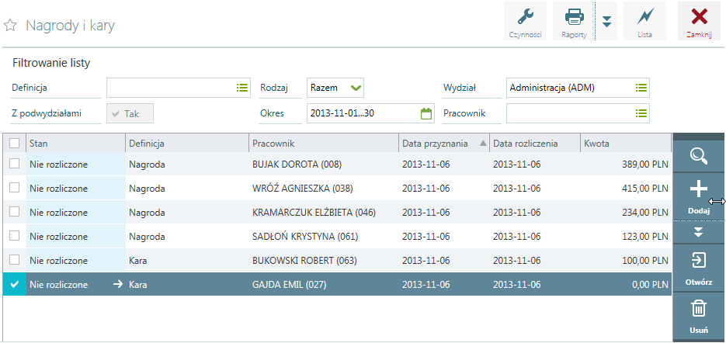The height and width of the screenshot is (343, 726).
Task: Toggle the select-all checkbox in table header
Action: pos(14,143)
